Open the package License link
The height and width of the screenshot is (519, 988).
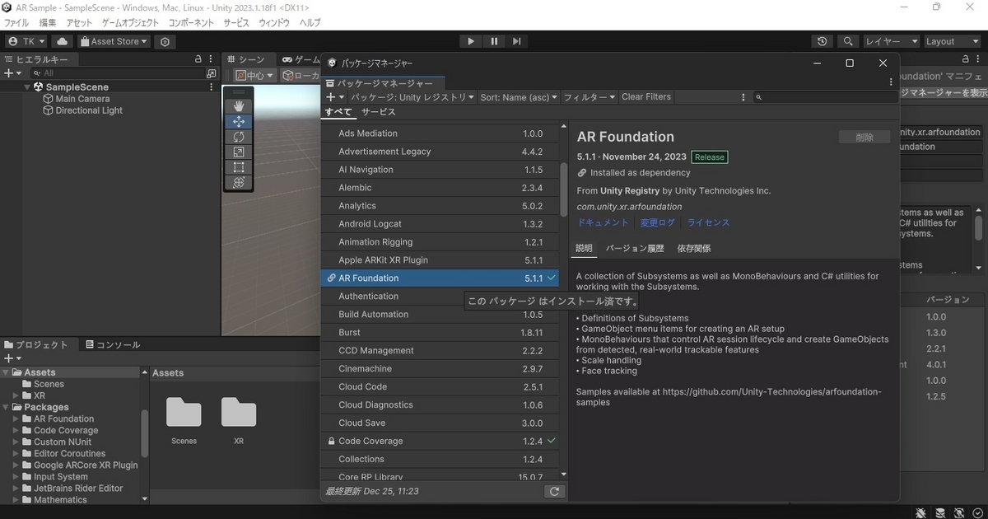point(708,222)
